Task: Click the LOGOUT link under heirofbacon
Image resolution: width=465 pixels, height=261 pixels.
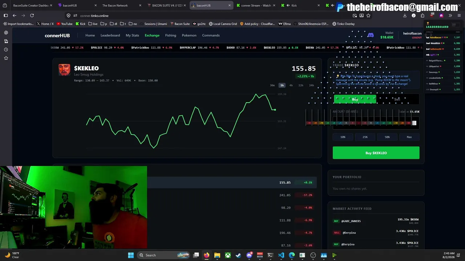Action: [417, 38]
